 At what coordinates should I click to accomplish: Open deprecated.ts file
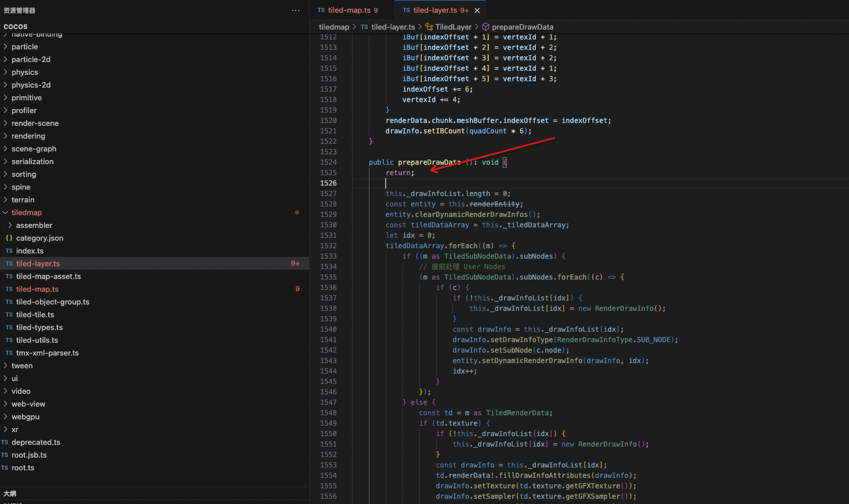pyautogui.click(x=154, y=443)
